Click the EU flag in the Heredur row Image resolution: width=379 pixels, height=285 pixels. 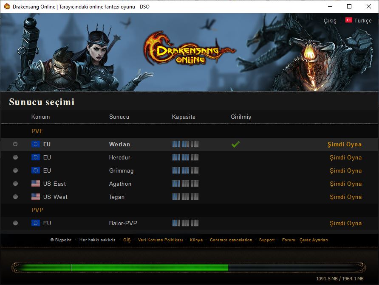[36, 157]
